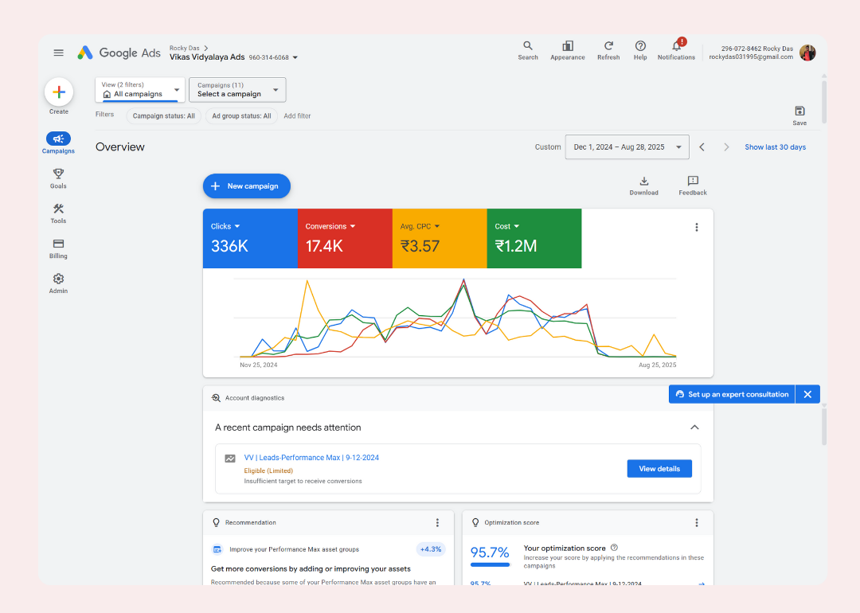
Task: Click the main page vertical scrollbar
Action: click(824, 102)
